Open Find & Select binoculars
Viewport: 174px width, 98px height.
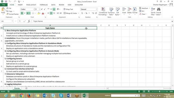click(x=159, y=11)
